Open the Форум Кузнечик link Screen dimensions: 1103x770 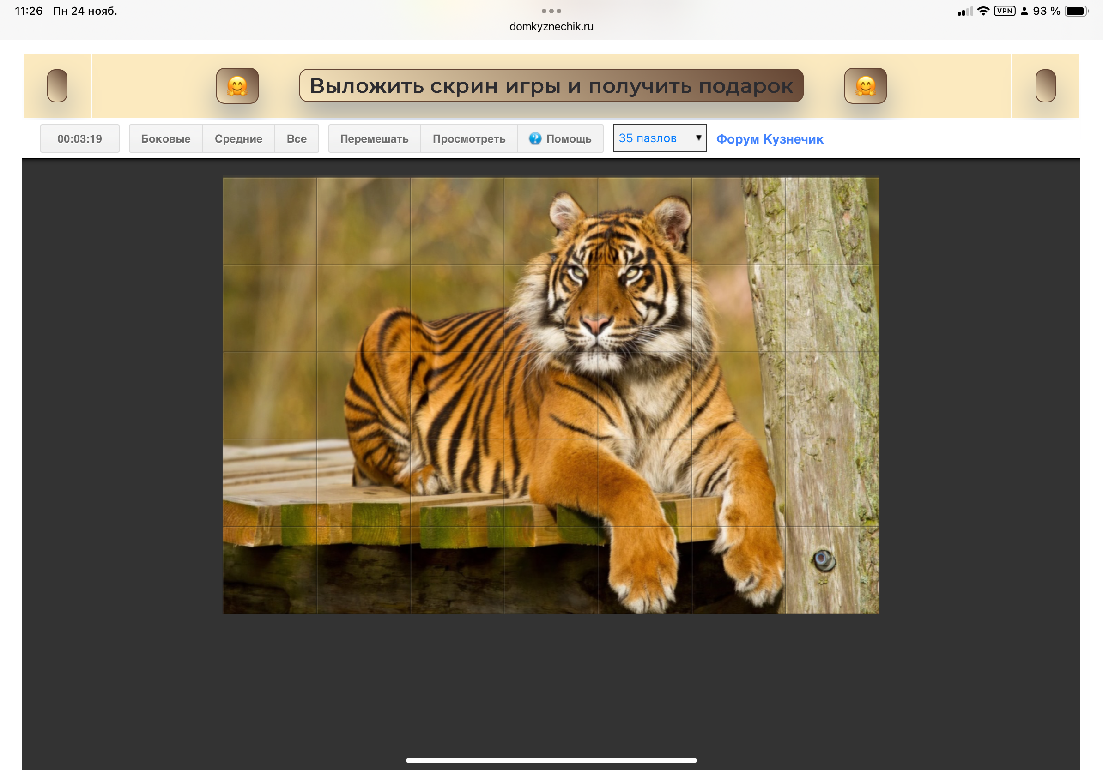pos(770,139)
